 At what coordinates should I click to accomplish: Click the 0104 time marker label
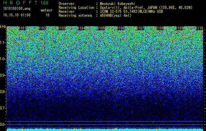click(x=81, y=28)
